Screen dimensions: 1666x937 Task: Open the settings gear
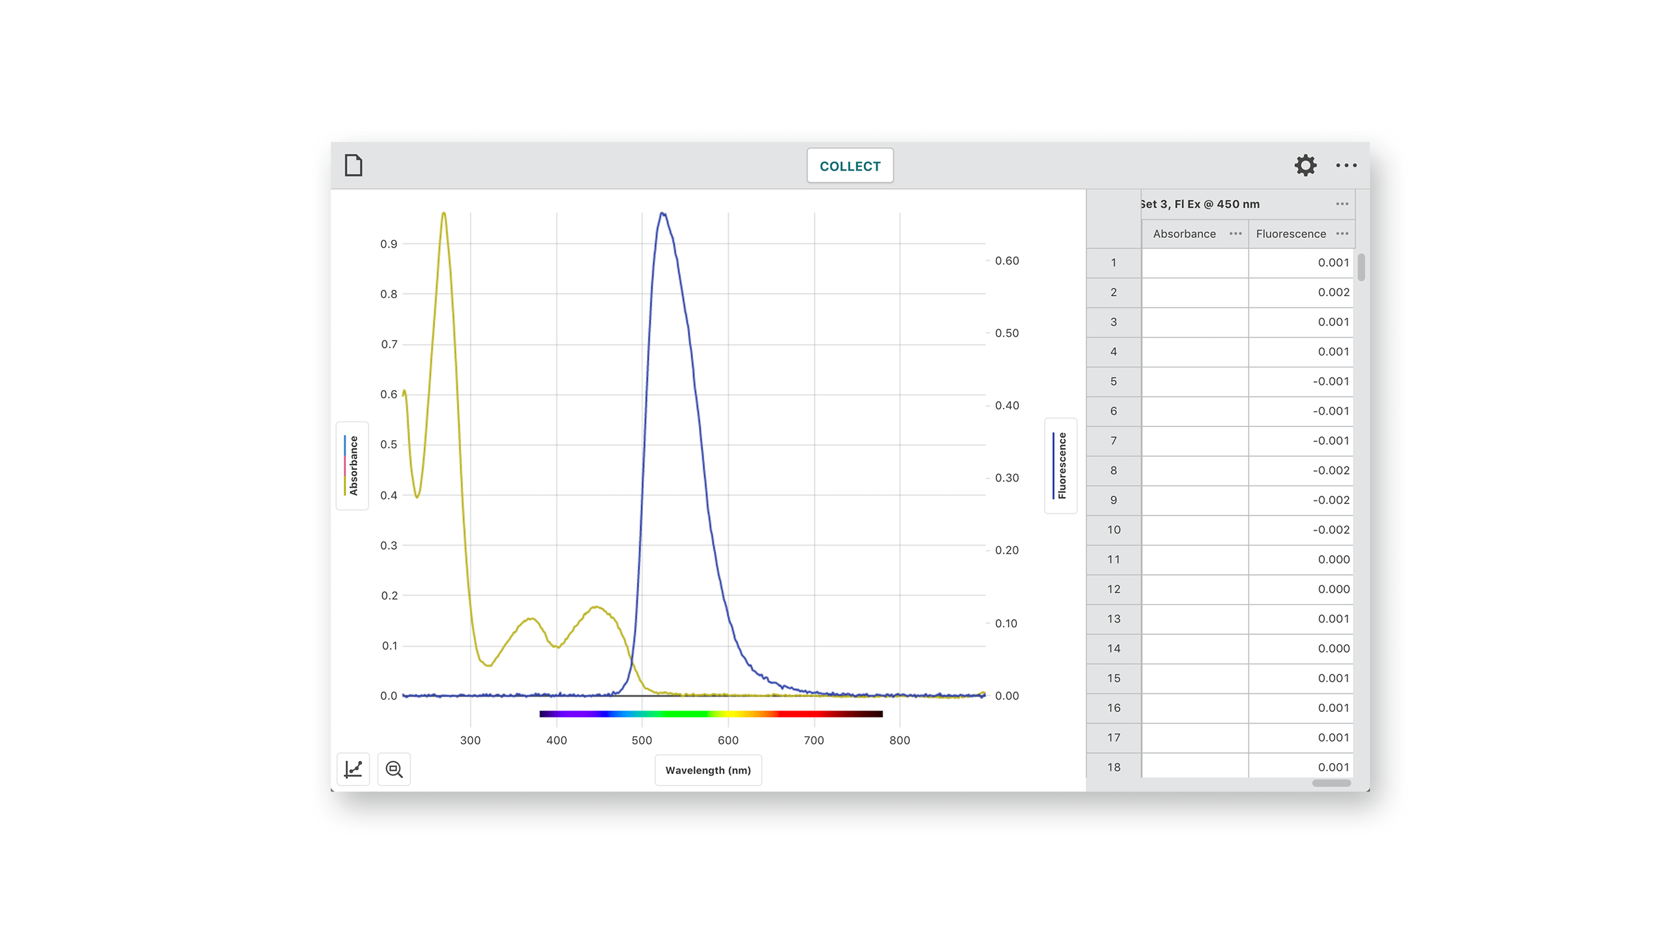[1305, 165]
